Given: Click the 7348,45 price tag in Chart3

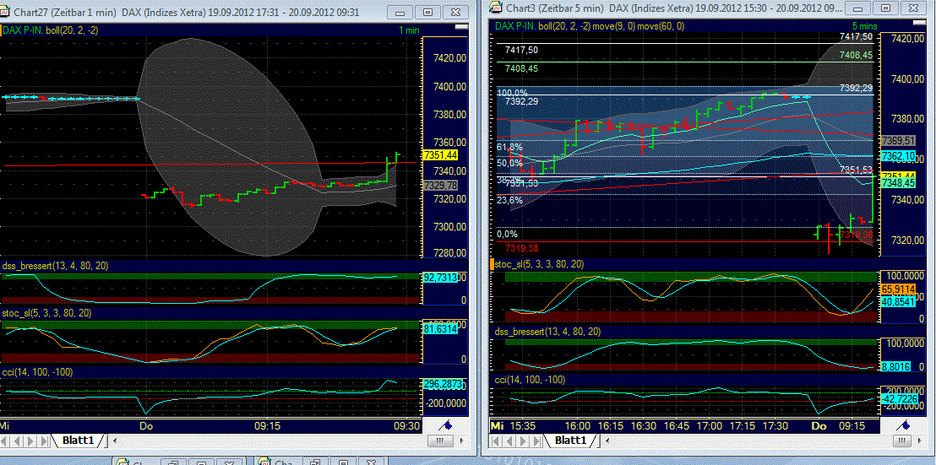Looking at the screenshot, I should [x=898, y=182].
